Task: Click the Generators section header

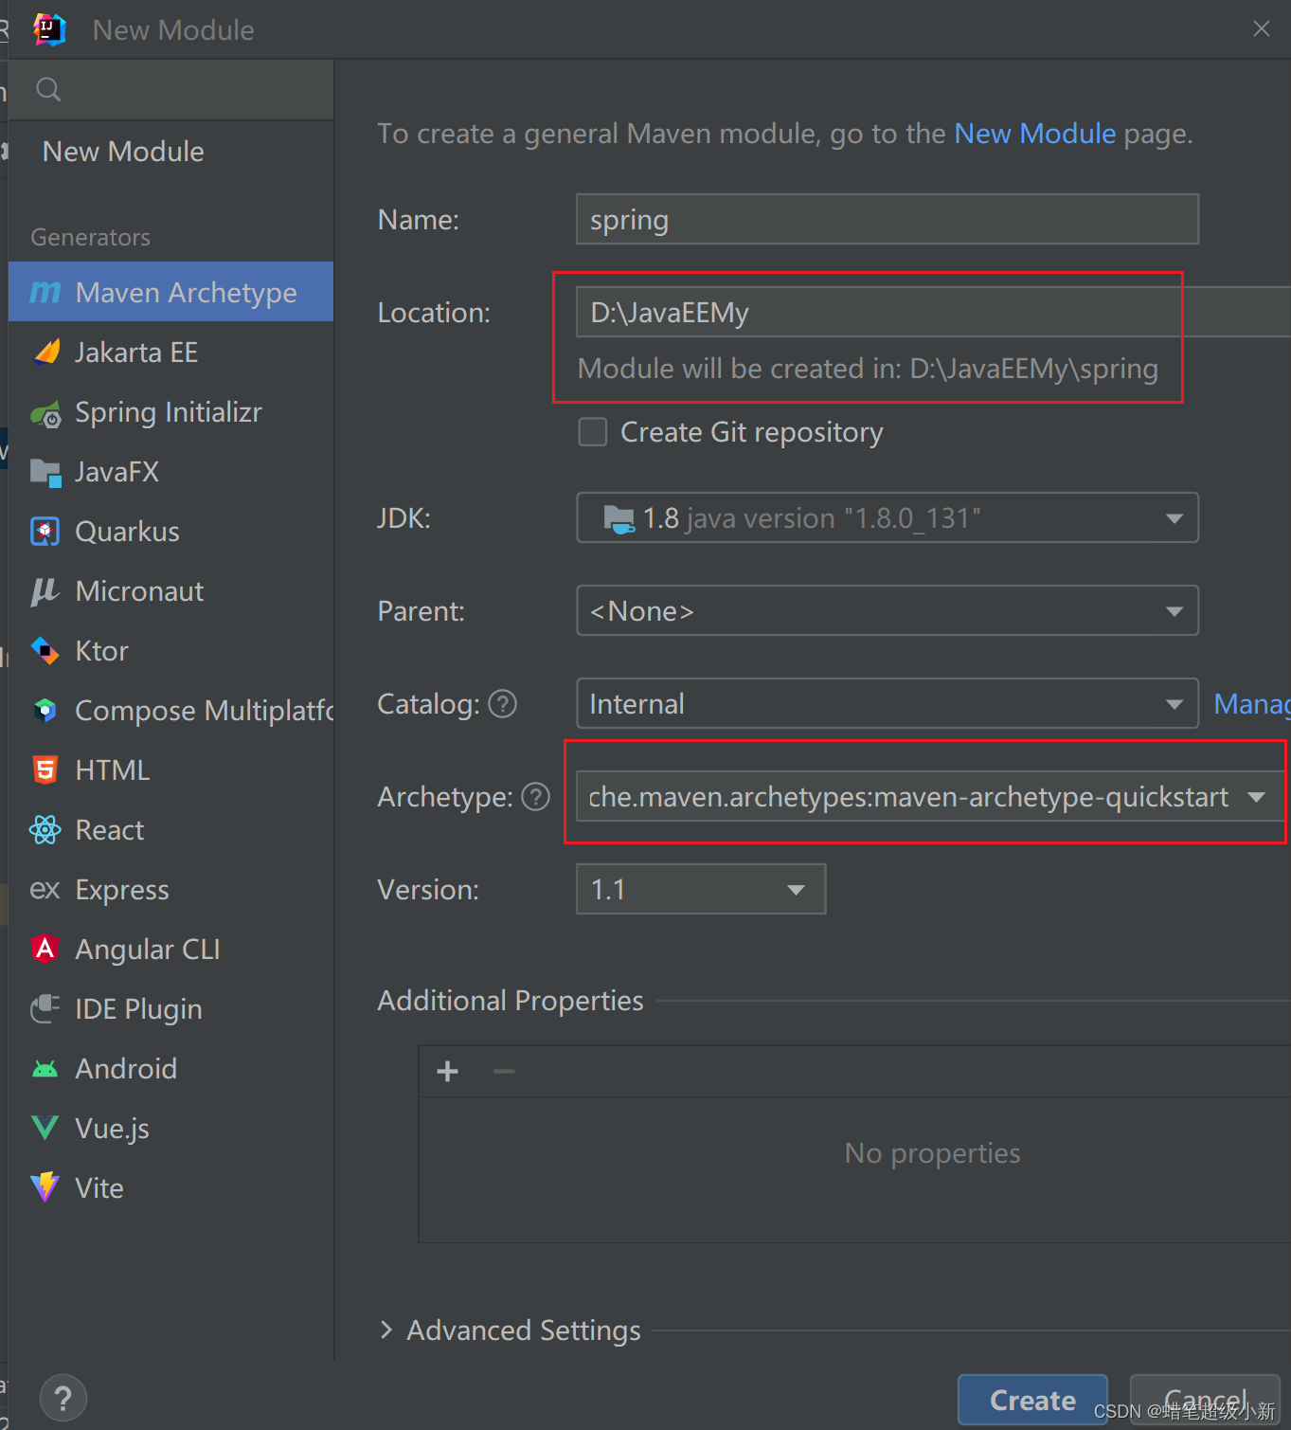Action: (x=91, y=237)
